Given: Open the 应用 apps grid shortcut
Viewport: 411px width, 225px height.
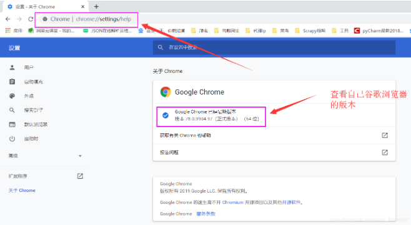Looking at the screenshot, I should coord(14,31).
